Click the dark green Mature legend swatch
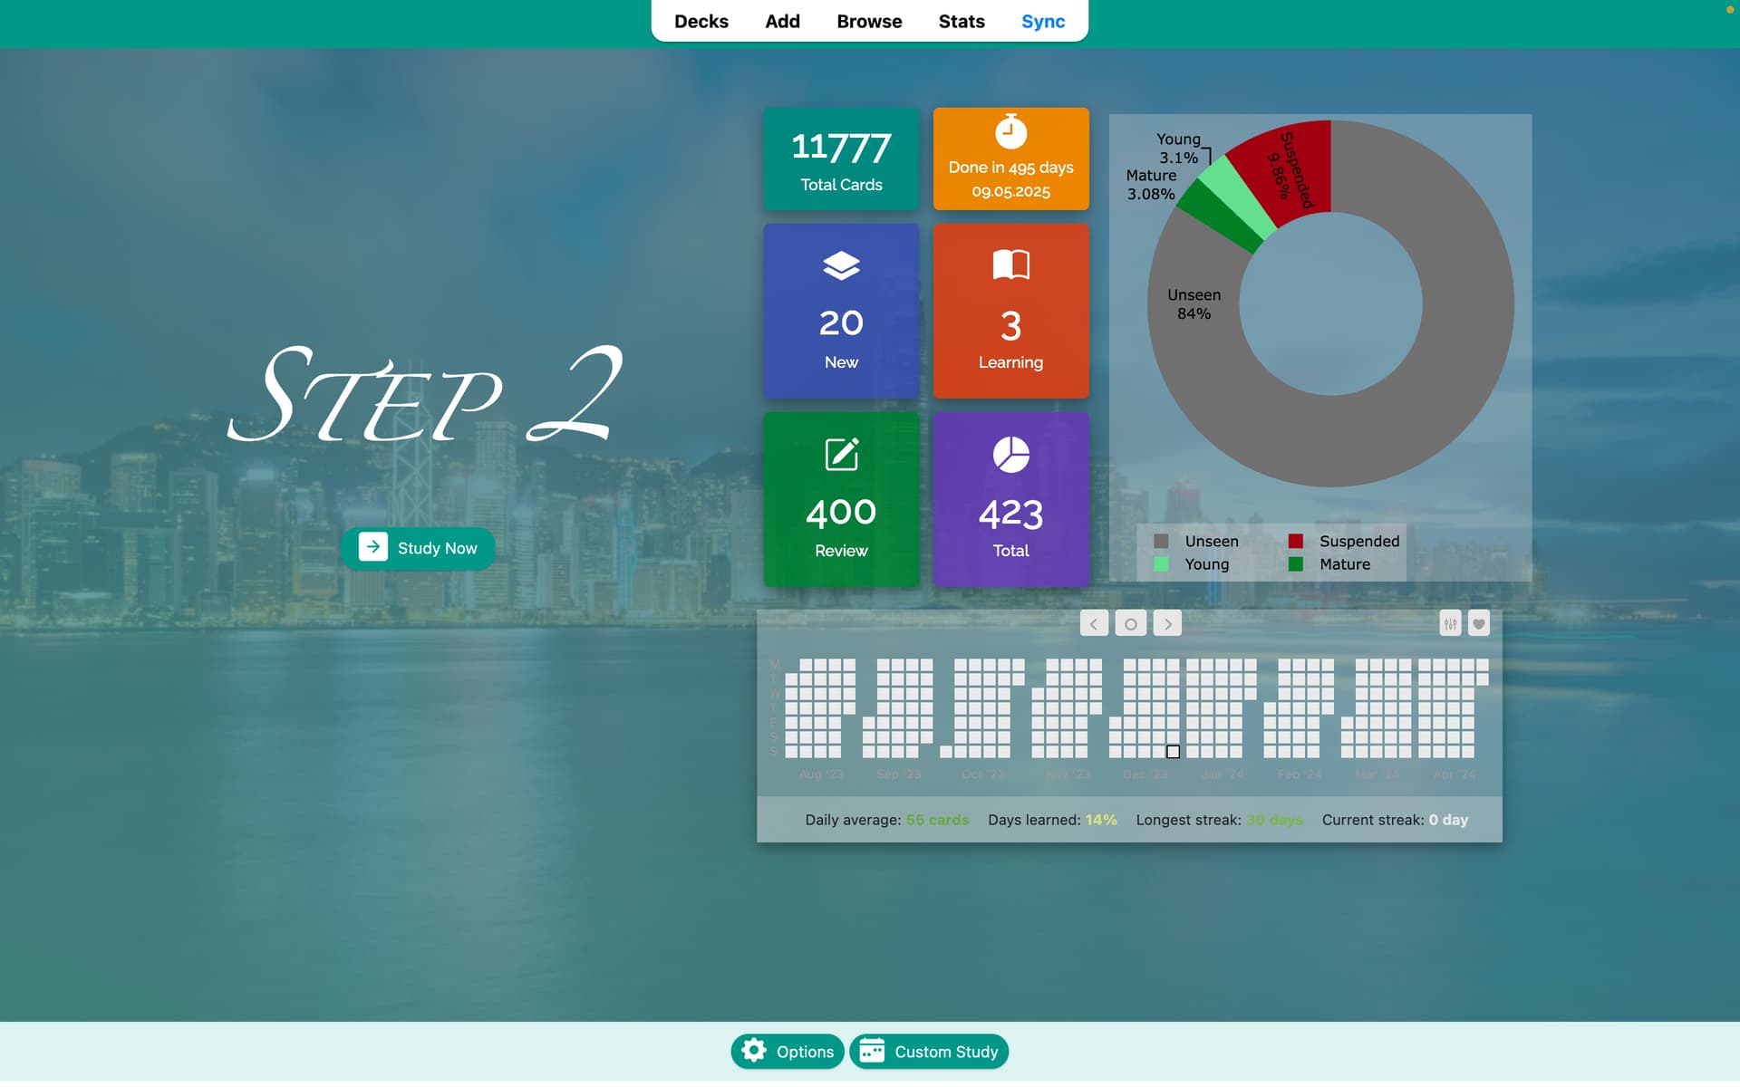The image size is (1740, 1087). point(1296,564)
